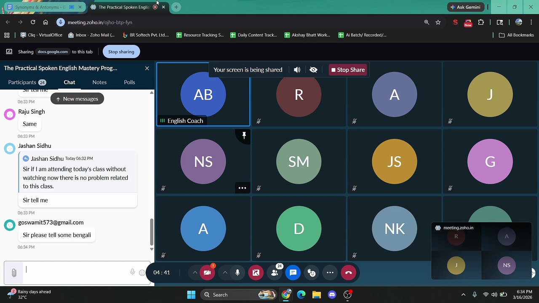
Task: Close the chat side panel
Action: click(x=147, y=68)
